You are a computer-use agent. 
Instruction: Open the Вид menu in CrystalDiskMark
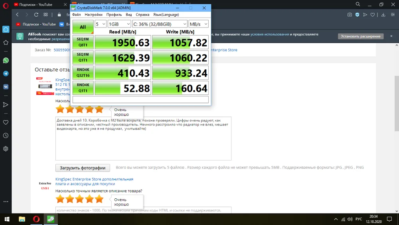click(x=129, y=15)
